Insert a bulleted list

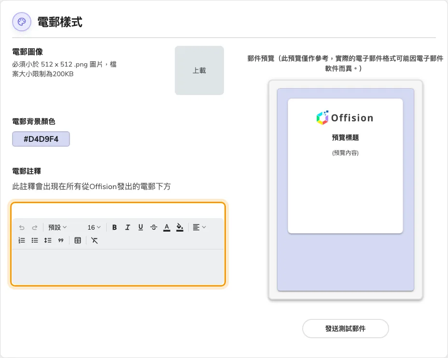coord(35,240)
